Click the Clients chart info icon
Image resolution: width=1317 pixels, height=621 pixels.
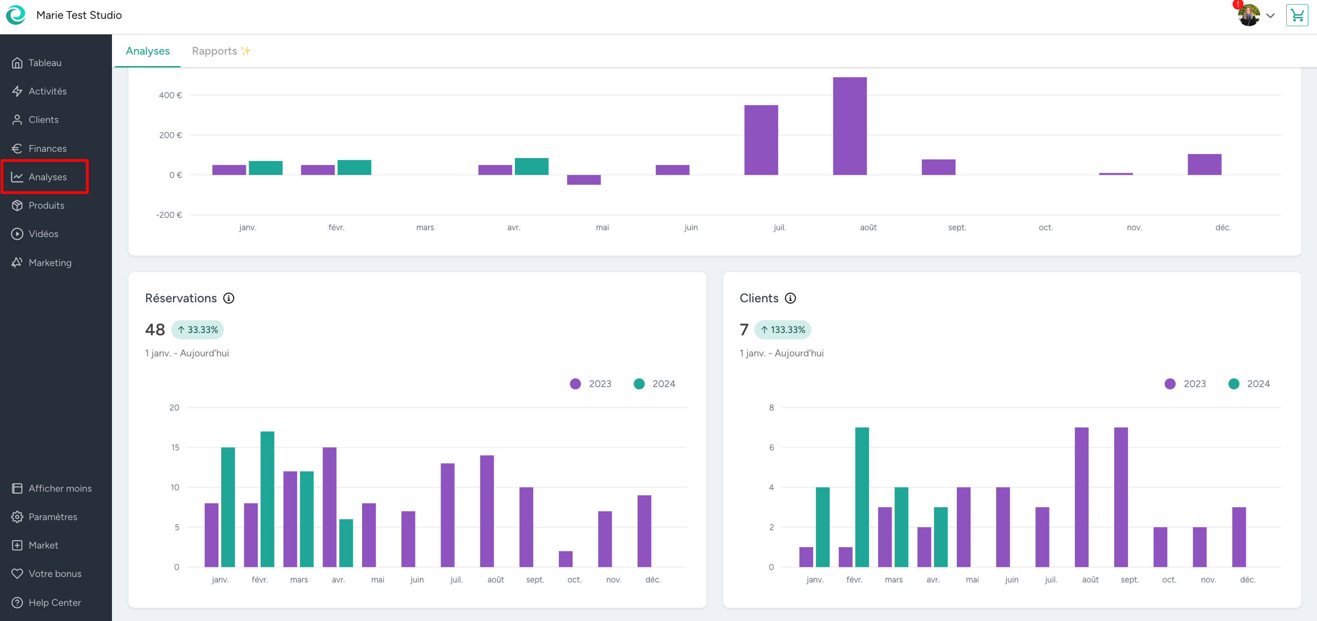tap(790, 298)
